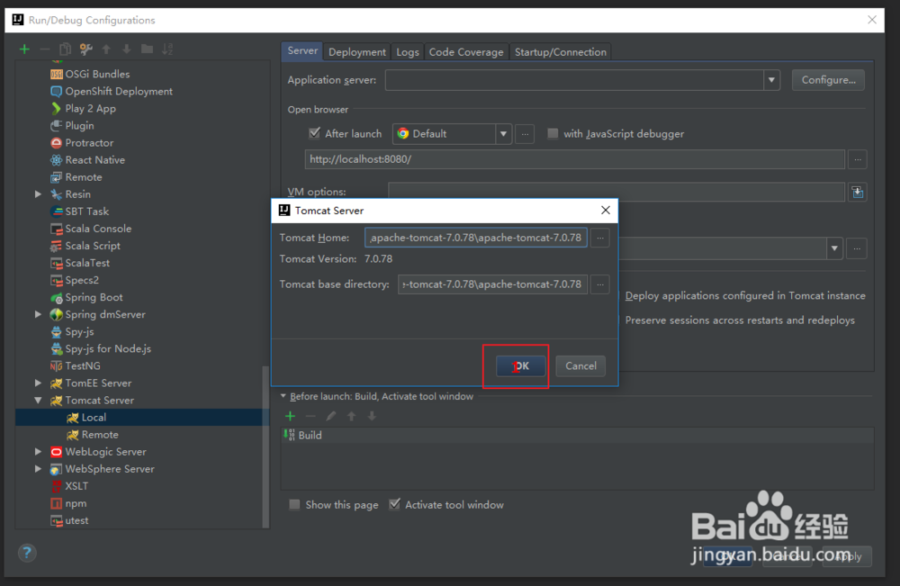
Task: Add a new configuration with the green plus
Action: tap(24, 50)
